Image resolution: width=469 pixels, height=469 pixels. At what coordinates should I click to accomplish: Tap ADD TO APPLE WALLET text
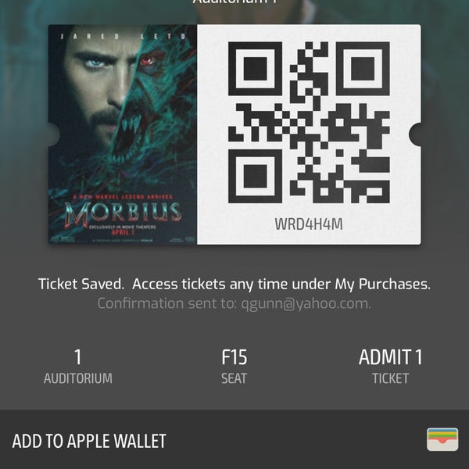pos(89,441)
